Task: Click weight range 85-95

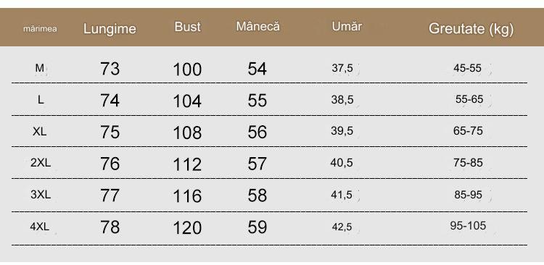Action: click(468, 195)
